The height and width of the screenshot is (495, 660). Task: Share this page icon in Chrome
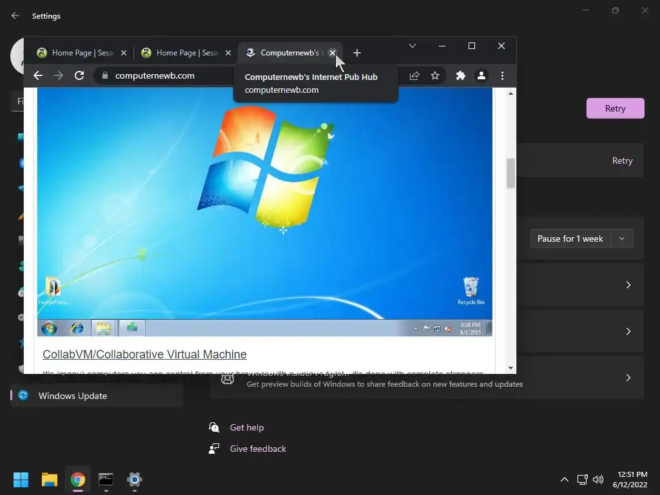[x=414, y=76]
